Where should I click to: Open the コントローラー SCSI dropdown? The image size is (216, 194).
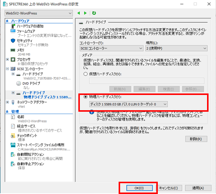click(x=111, y=48)
